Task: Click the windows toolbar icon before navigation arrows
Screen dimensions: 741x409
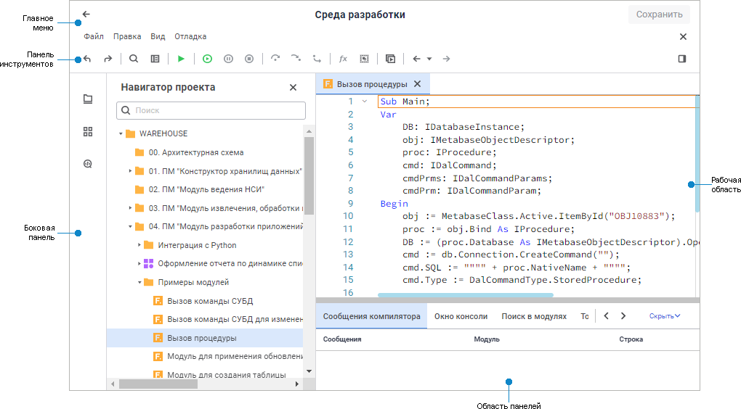Action: [x=390, y=59]
